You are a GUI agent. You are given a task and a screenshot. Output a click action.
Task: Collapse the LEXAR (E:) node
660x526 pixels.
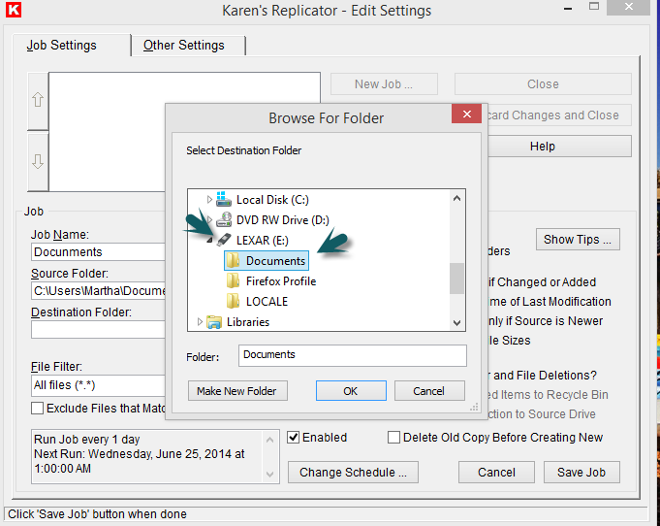209,241
